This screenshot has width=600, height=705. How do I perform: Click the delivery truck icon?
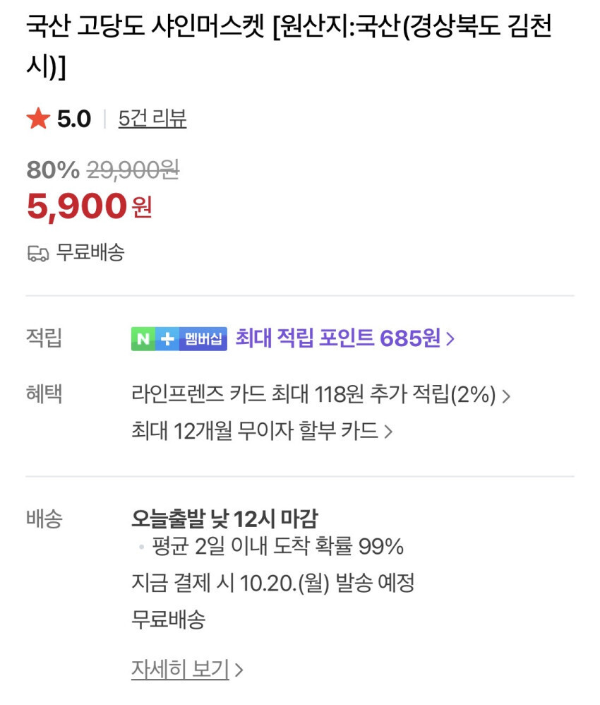tap(38, 254)
